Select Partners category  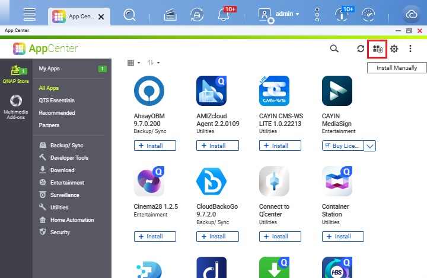[49, 125]
